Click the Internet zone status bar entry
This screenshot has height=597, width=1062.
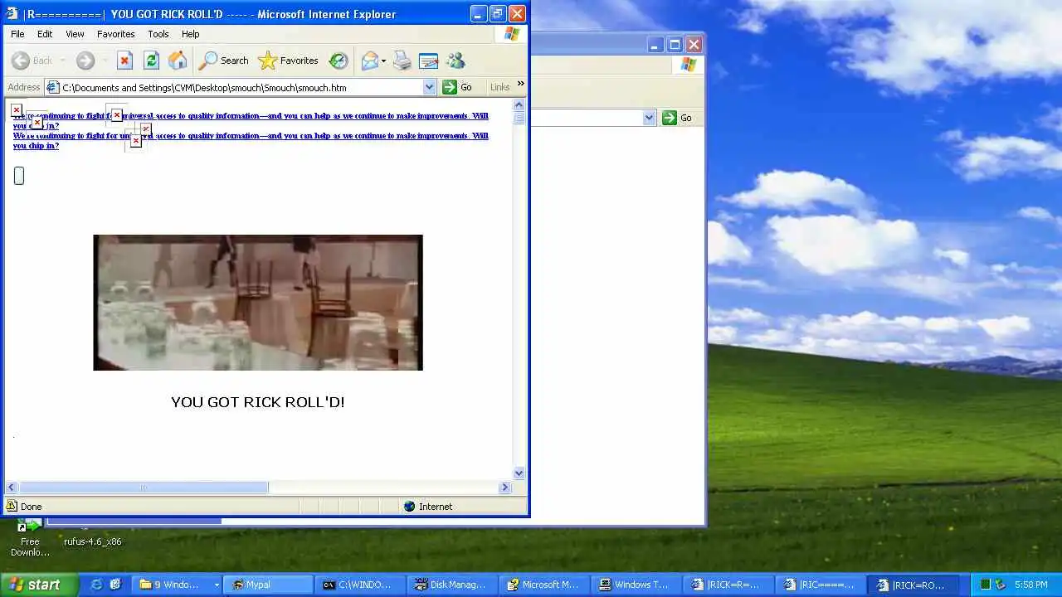[428, 507]
